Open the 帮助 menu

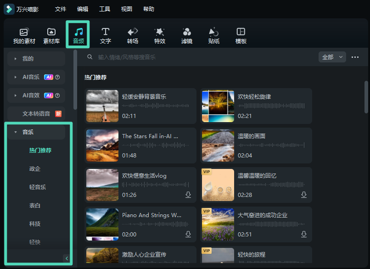coord(148,9)
